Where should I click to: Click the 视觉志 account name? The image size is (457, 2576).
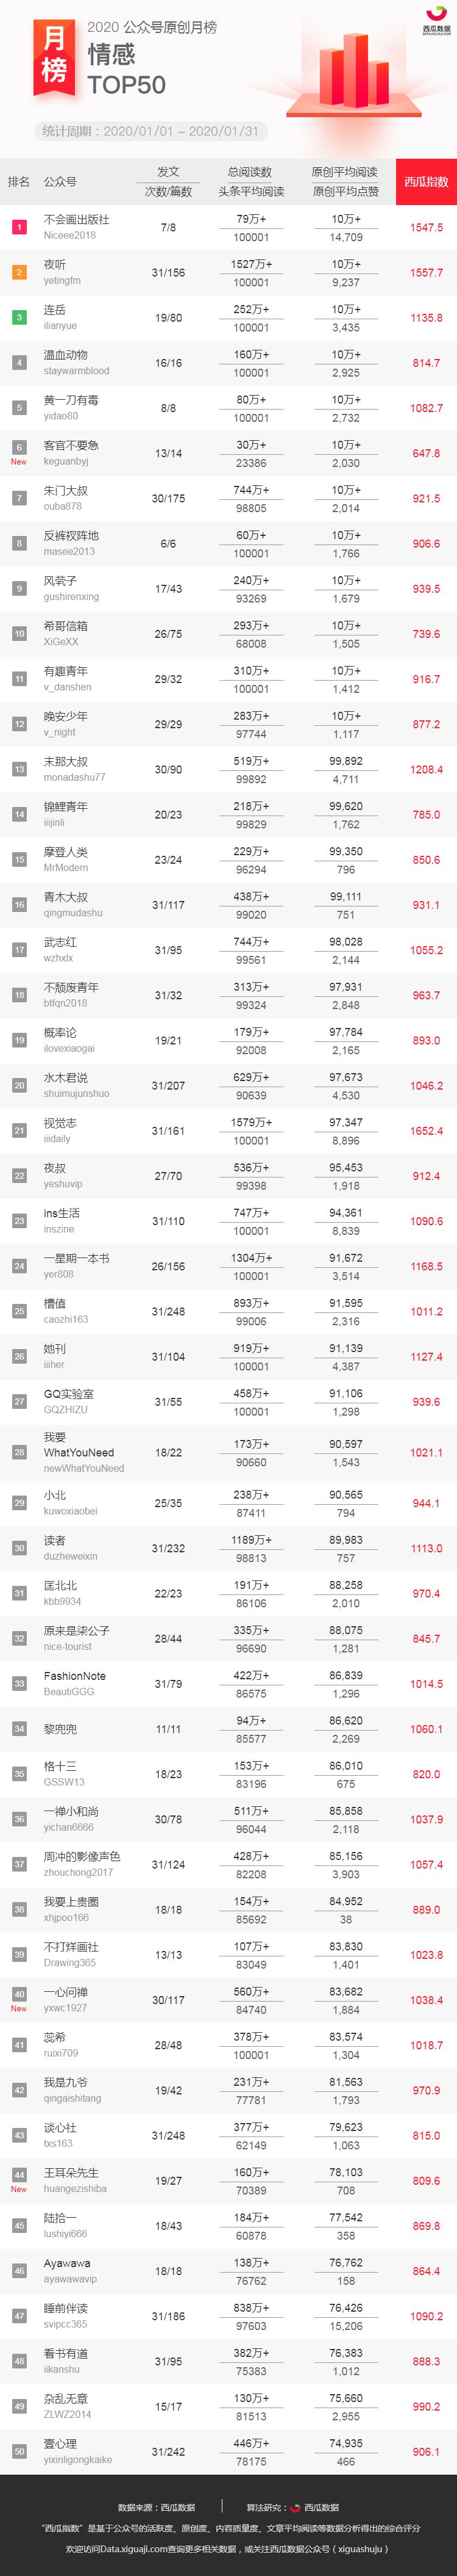[60, 1123]
